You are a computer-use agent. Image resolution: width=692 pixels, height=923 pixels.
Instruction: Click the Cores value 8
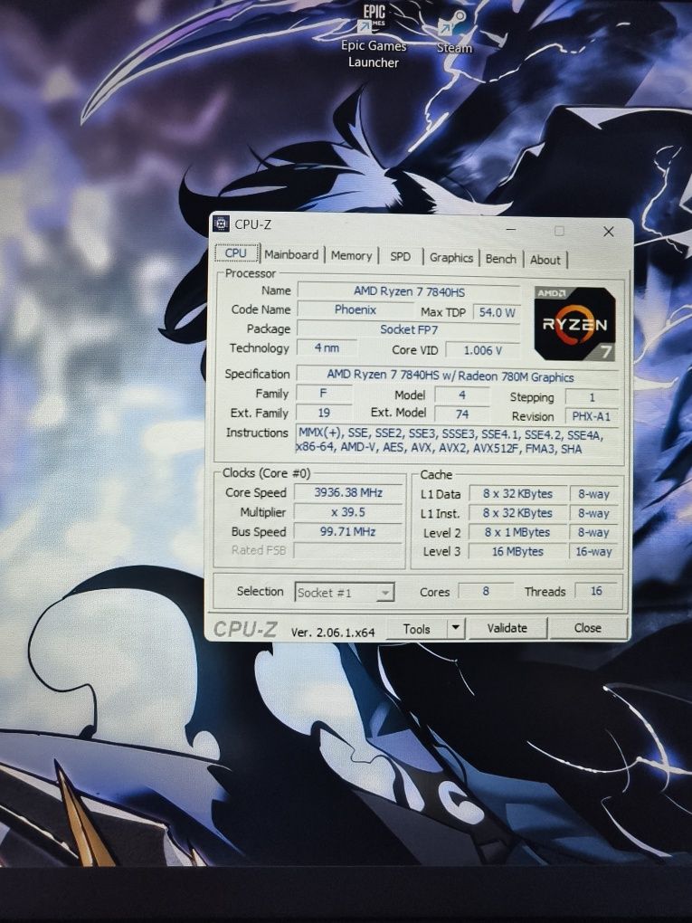click(486, 591)
